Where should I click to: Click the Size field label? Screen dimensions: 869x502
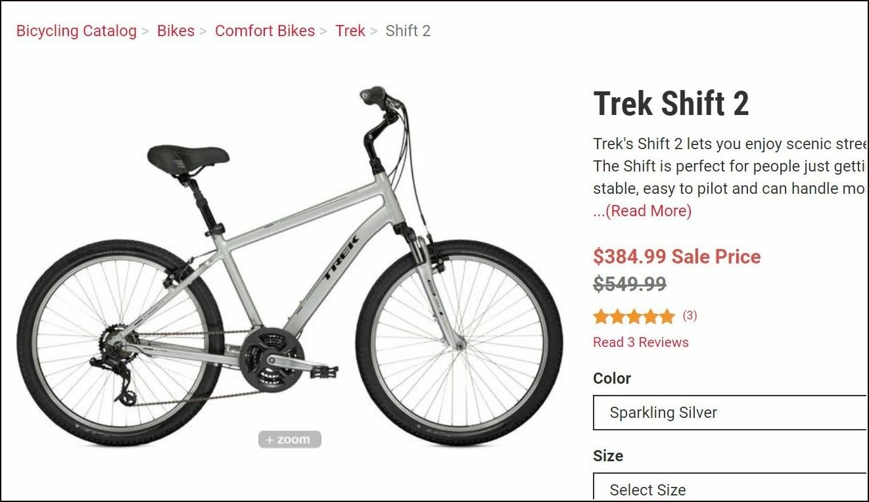click(x=608, y=456)
